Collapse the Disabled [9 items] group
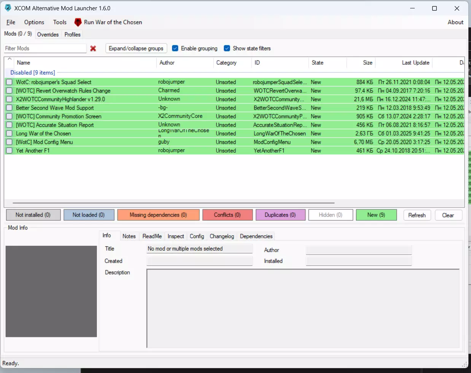This screenshot has height=373, width=471. pyautogui.click(x=32, y=73)
